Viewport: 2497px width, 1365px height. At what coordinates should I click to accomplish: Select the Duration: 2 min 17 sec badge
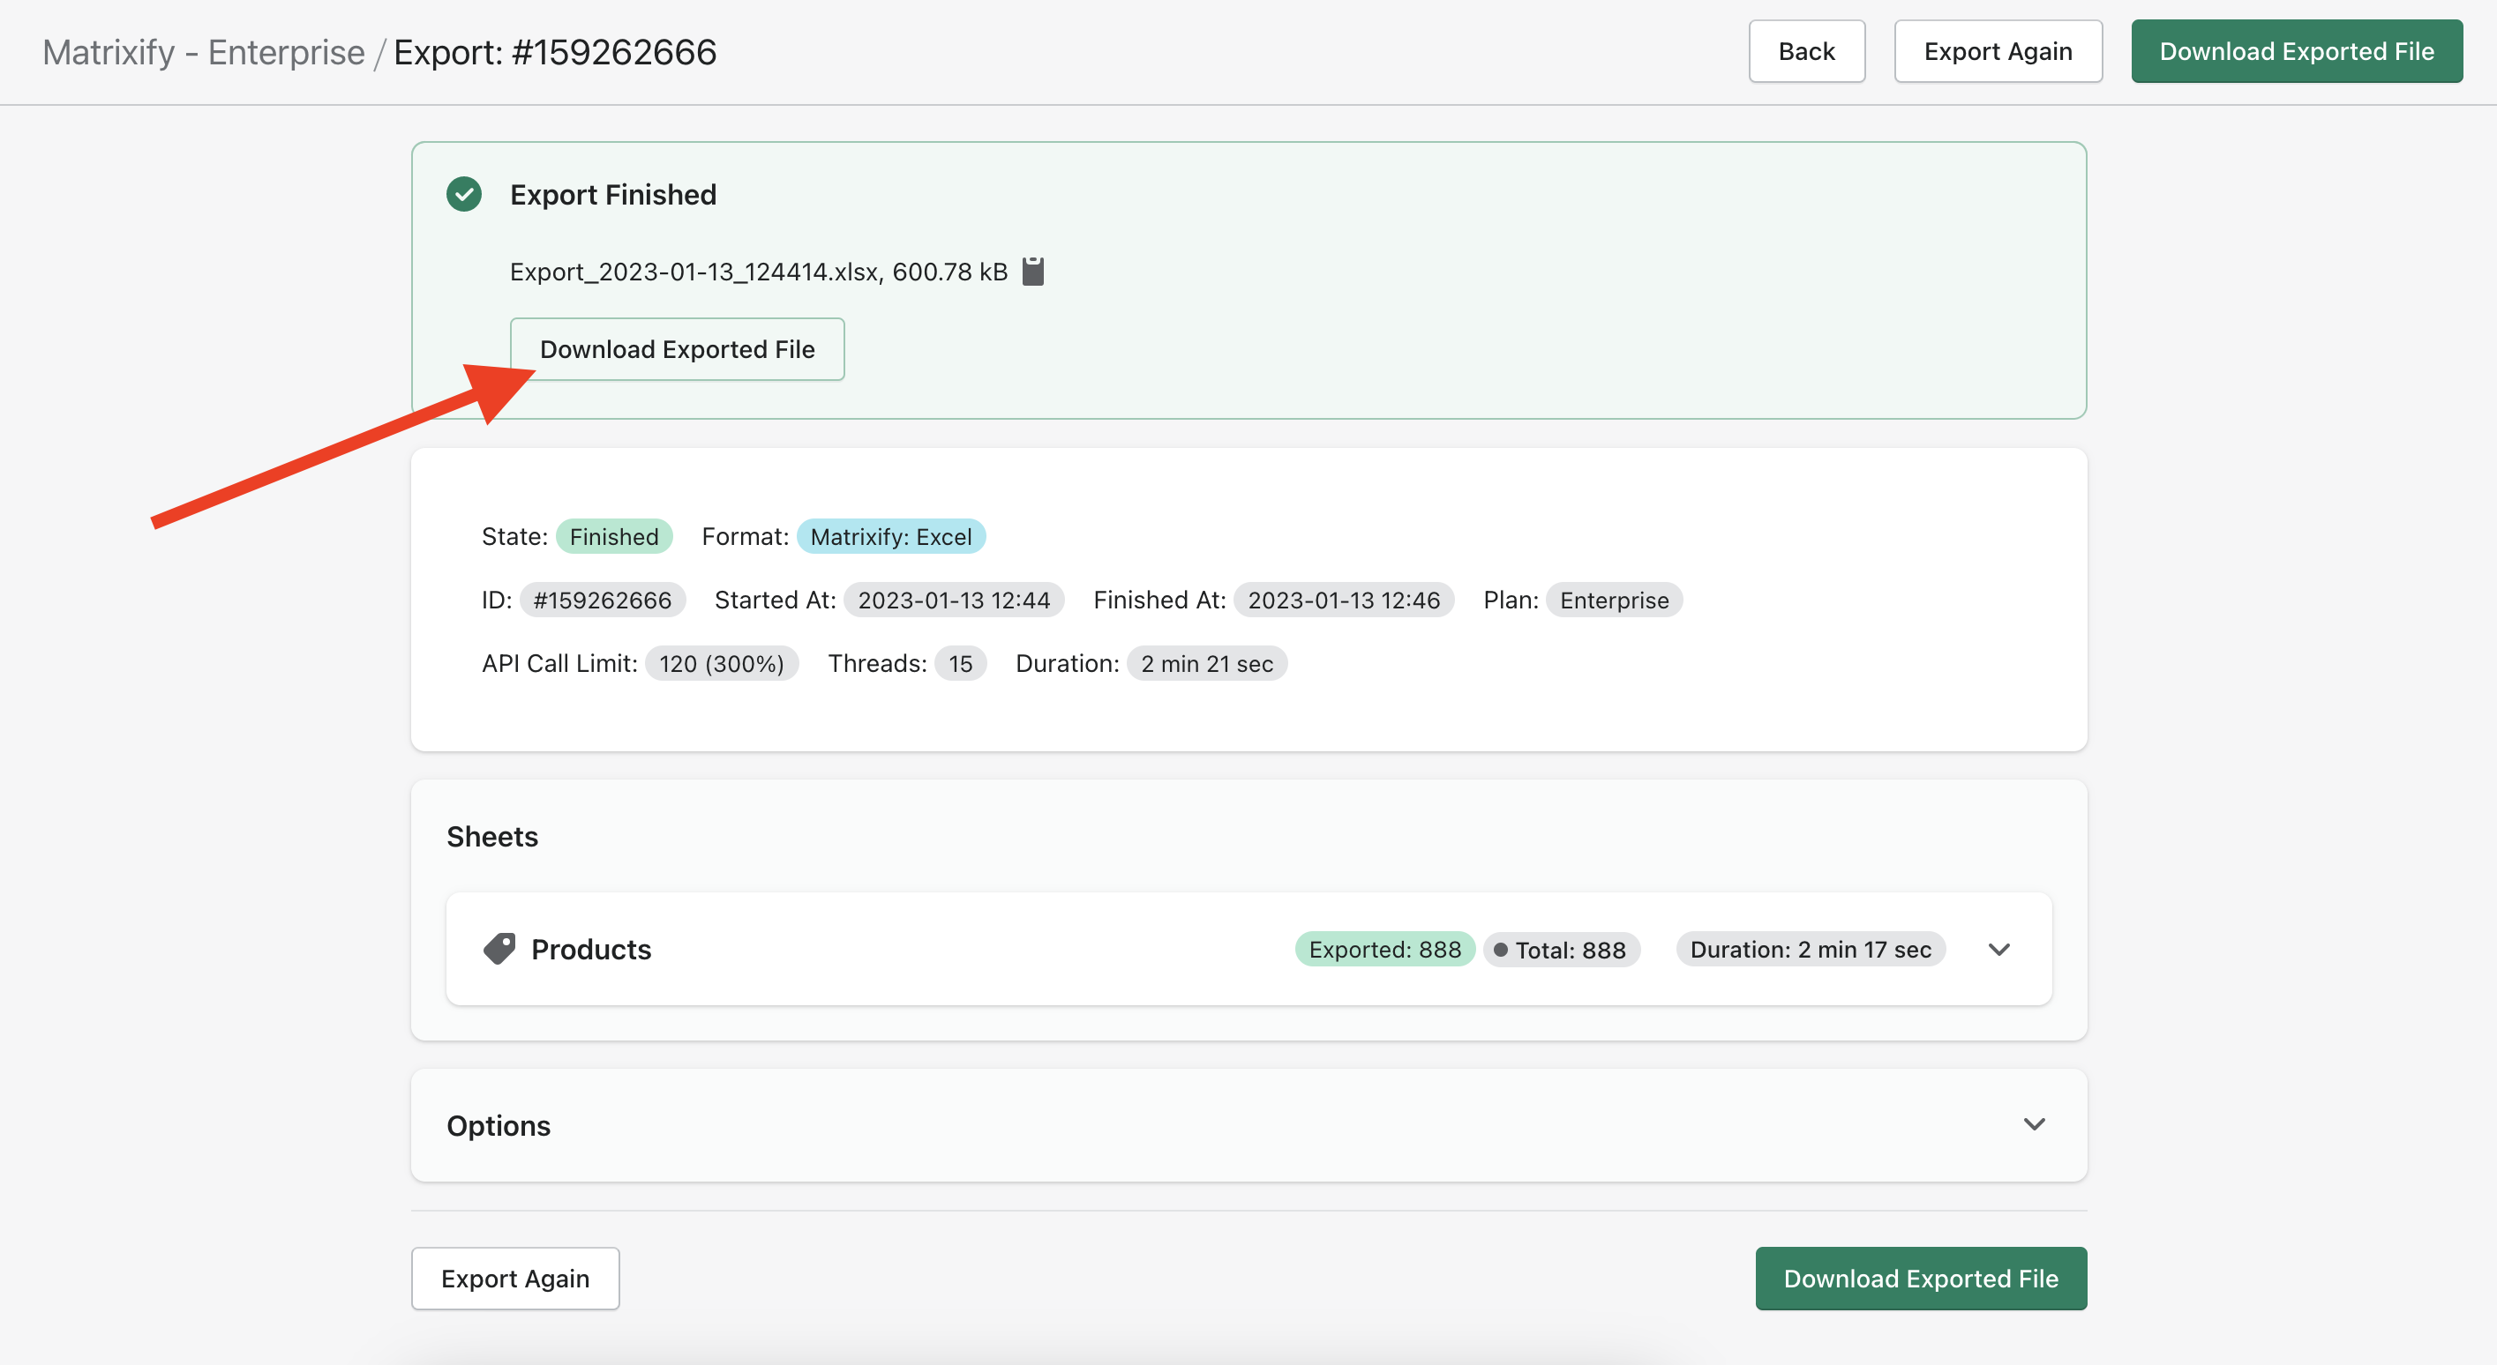click(1809, 949)
